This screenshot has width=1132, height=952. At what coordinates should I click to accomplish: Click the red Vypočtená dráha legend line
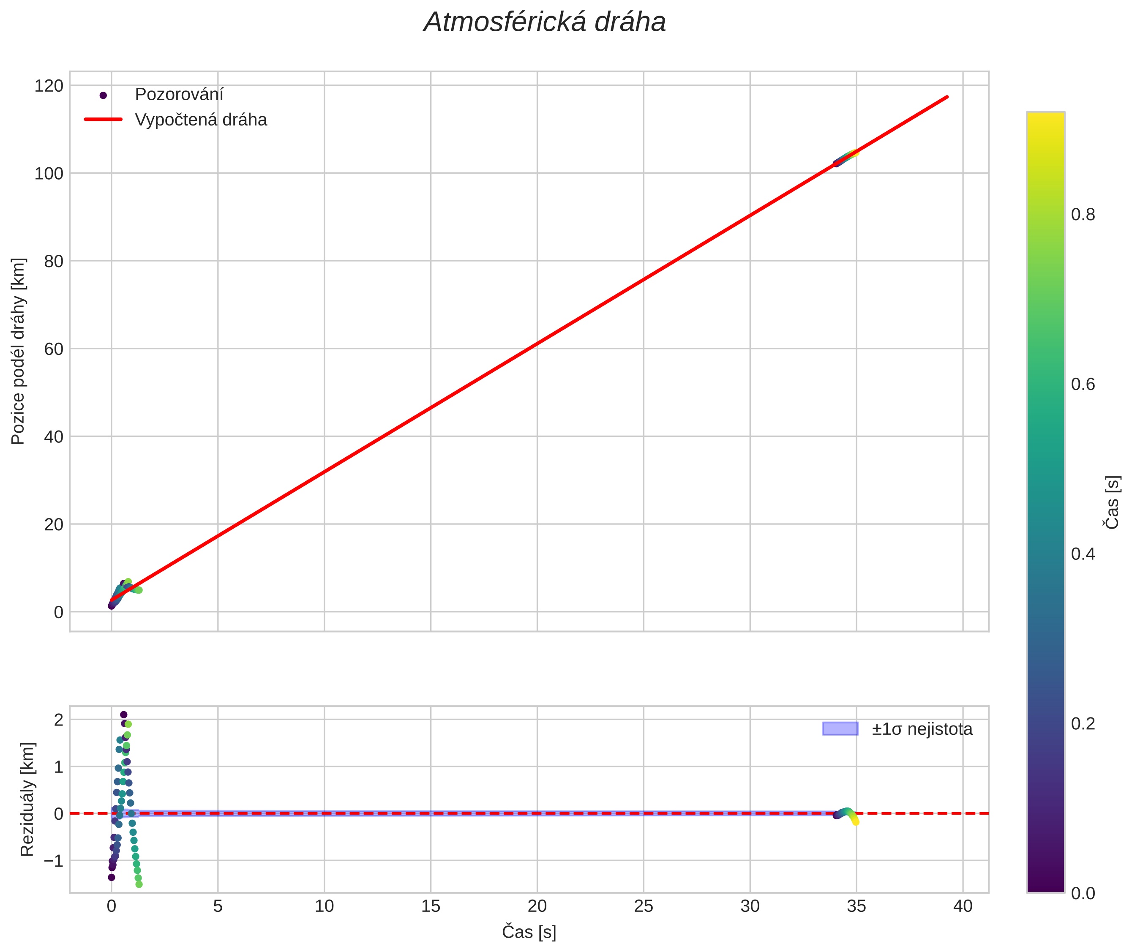click(103, 119)
